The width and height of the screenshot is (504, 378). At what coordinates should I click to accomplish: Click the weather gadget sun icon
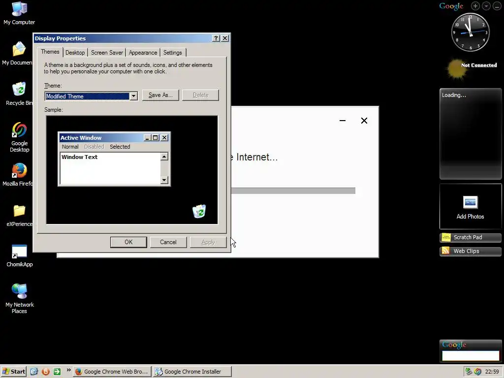[456, 69]
